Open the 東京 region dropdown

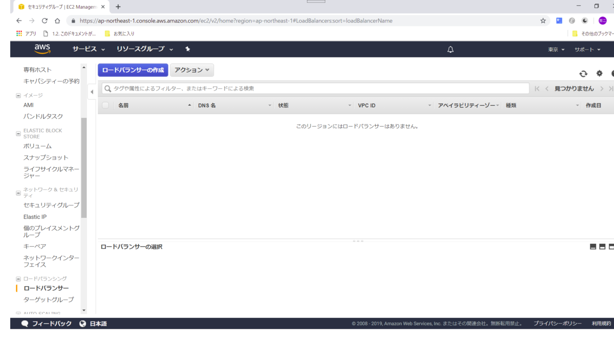coord(556,49)
